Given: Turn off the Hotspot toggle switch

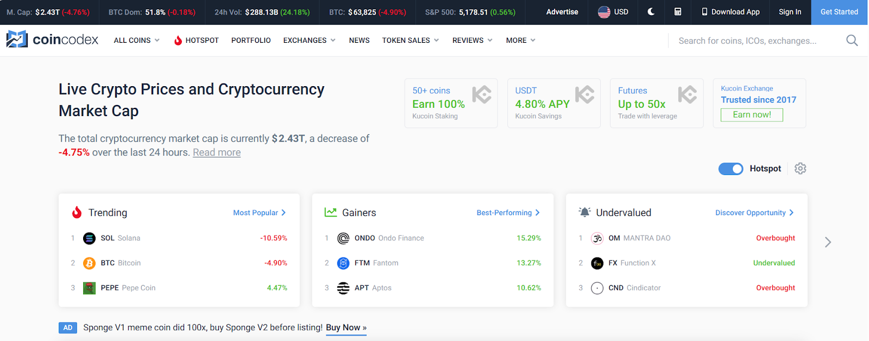Looking at the screenshot, I should pos(731,169).
